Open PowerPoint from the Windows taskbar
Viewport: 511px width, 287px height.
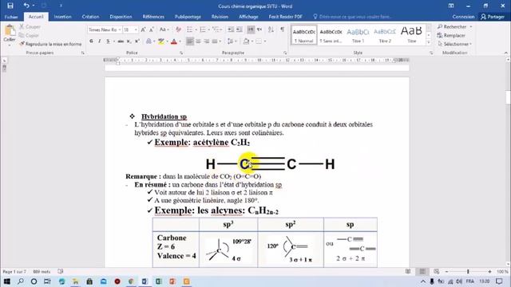[x=172, y=281]
